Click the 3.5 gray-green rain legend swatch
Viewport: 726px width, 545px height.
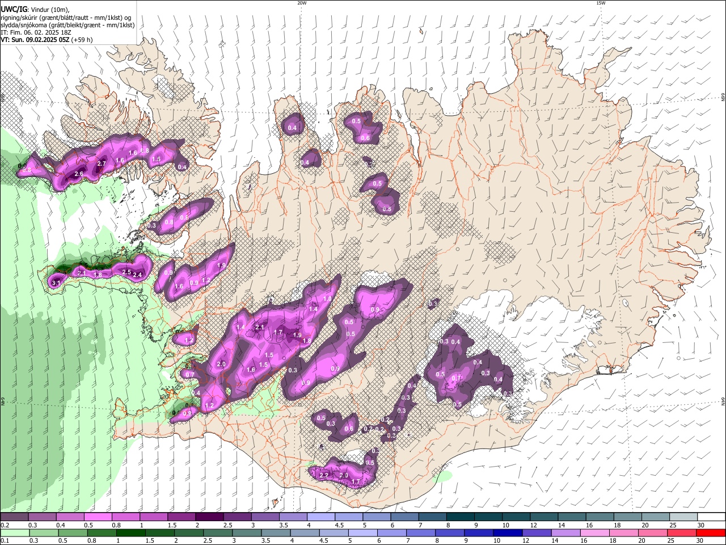276,533
